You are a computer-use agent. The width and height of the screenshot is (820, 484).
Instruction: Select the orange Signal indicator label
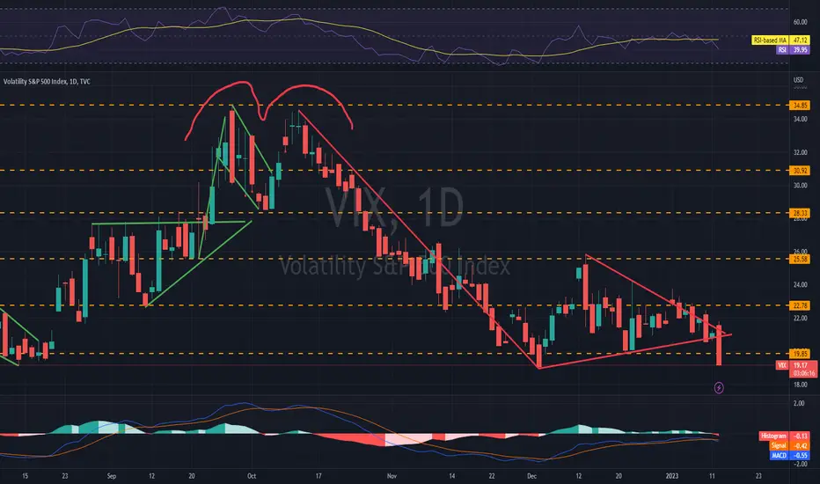(778, 446)
